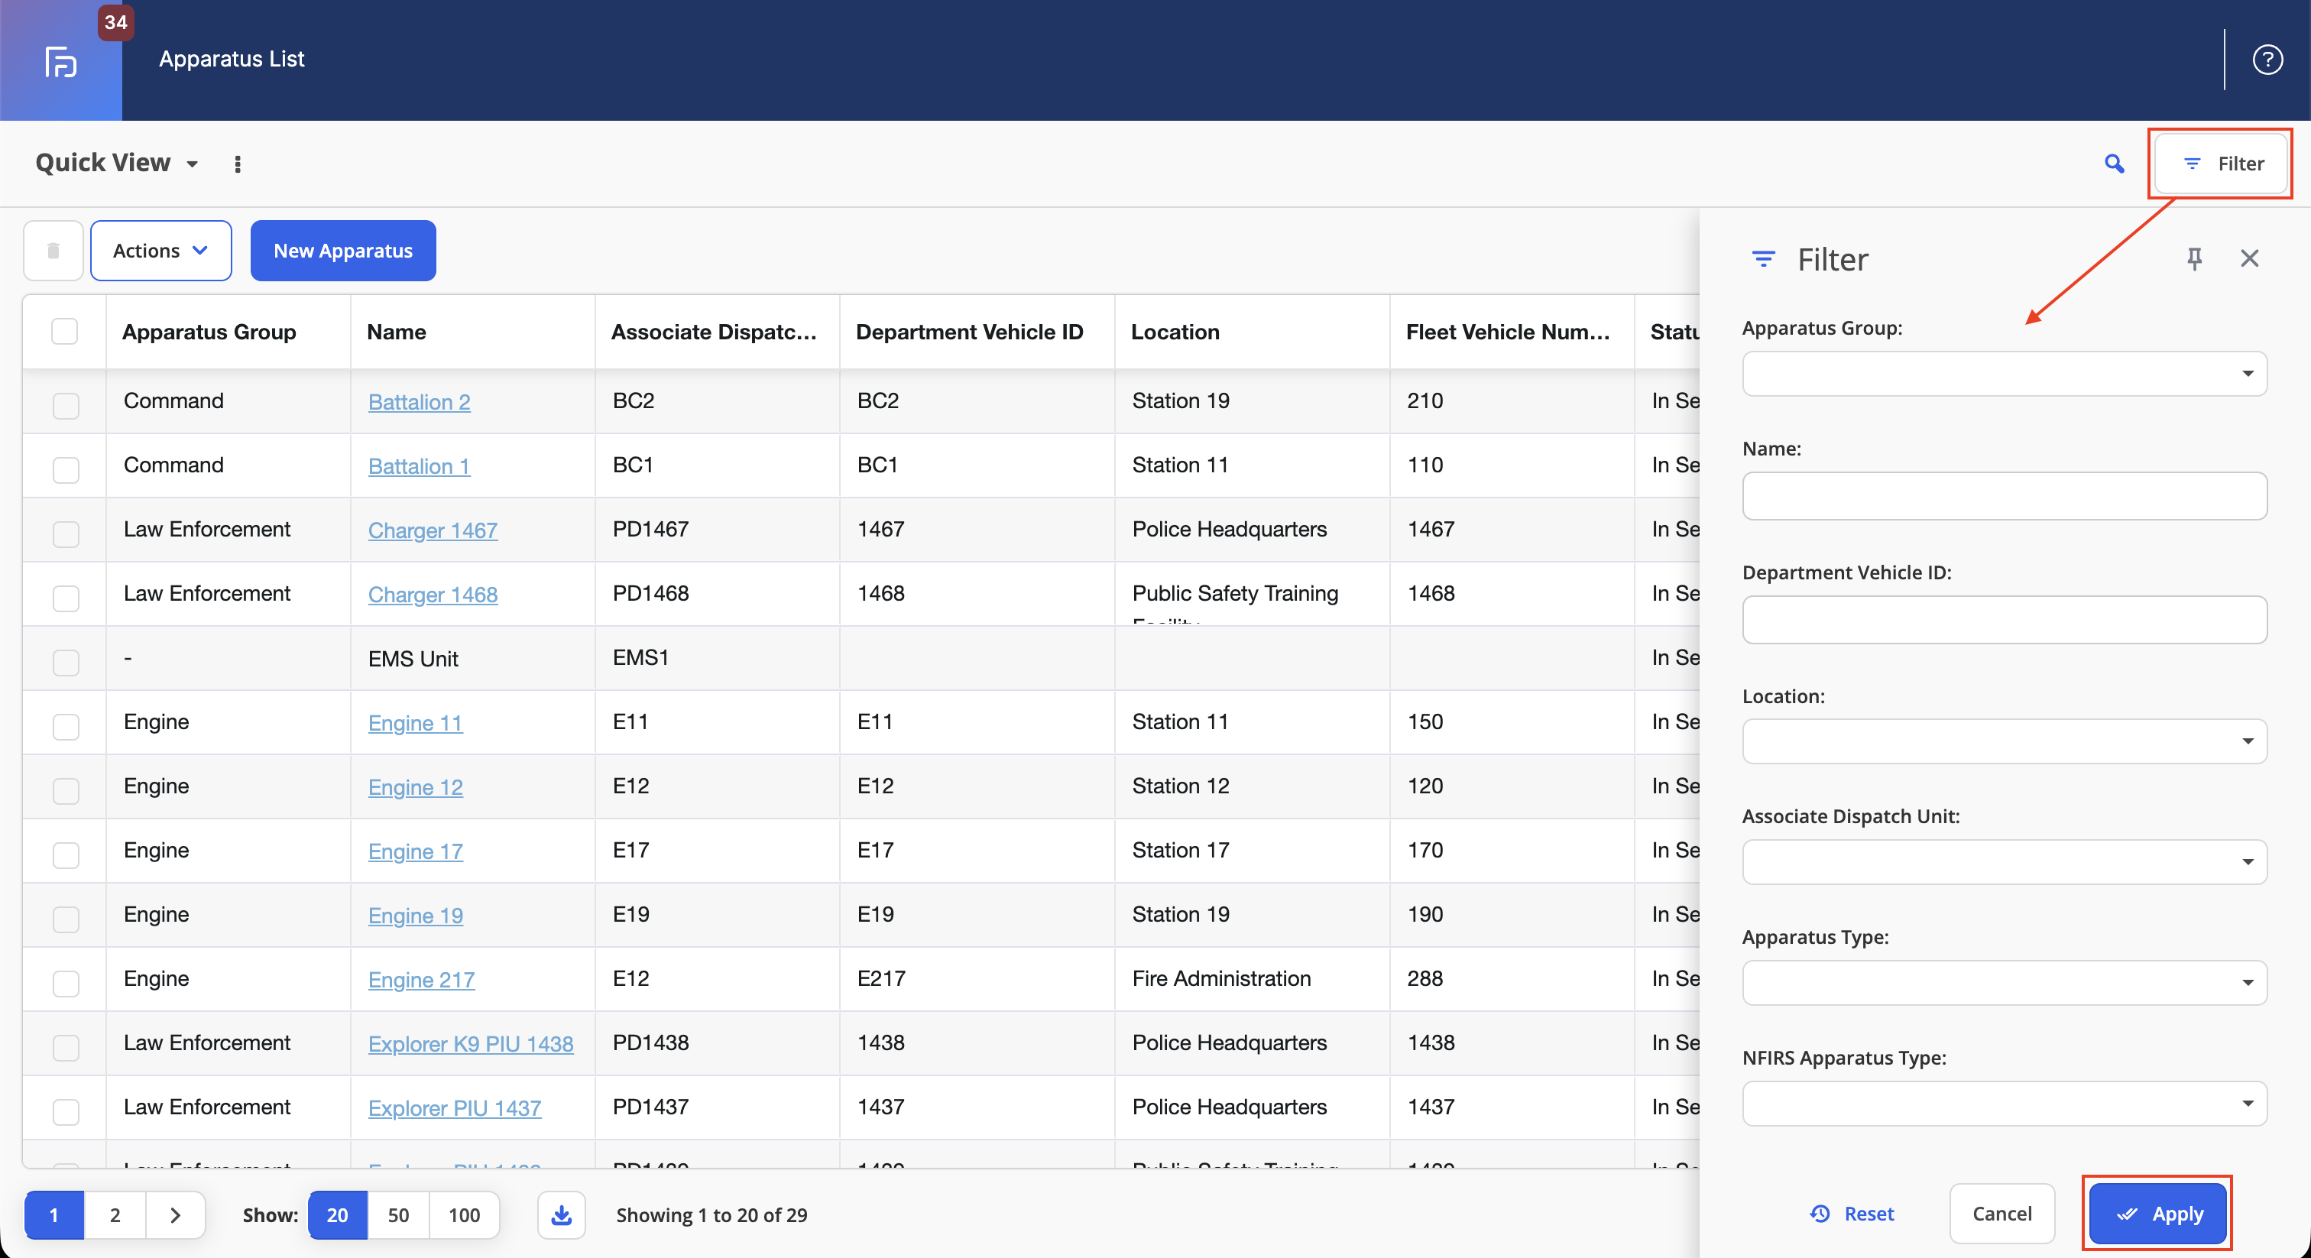Check the Battalion 2 row checkbox

click(x=66, y=406)
